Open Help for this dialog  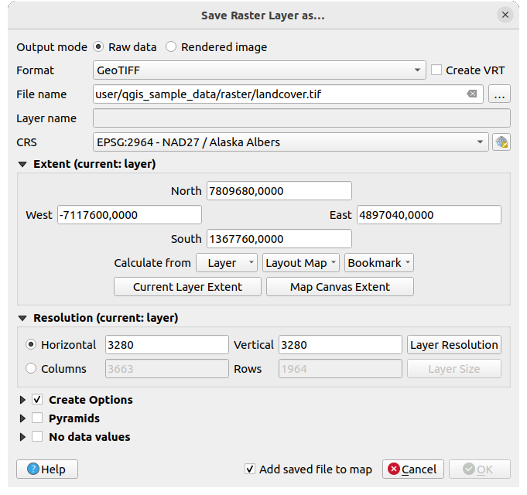click(46, 469)
